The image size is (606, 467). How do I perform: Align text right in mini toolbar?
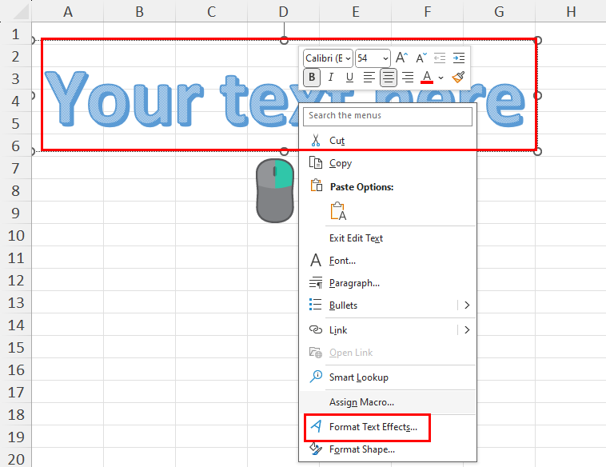pos(408,78)
